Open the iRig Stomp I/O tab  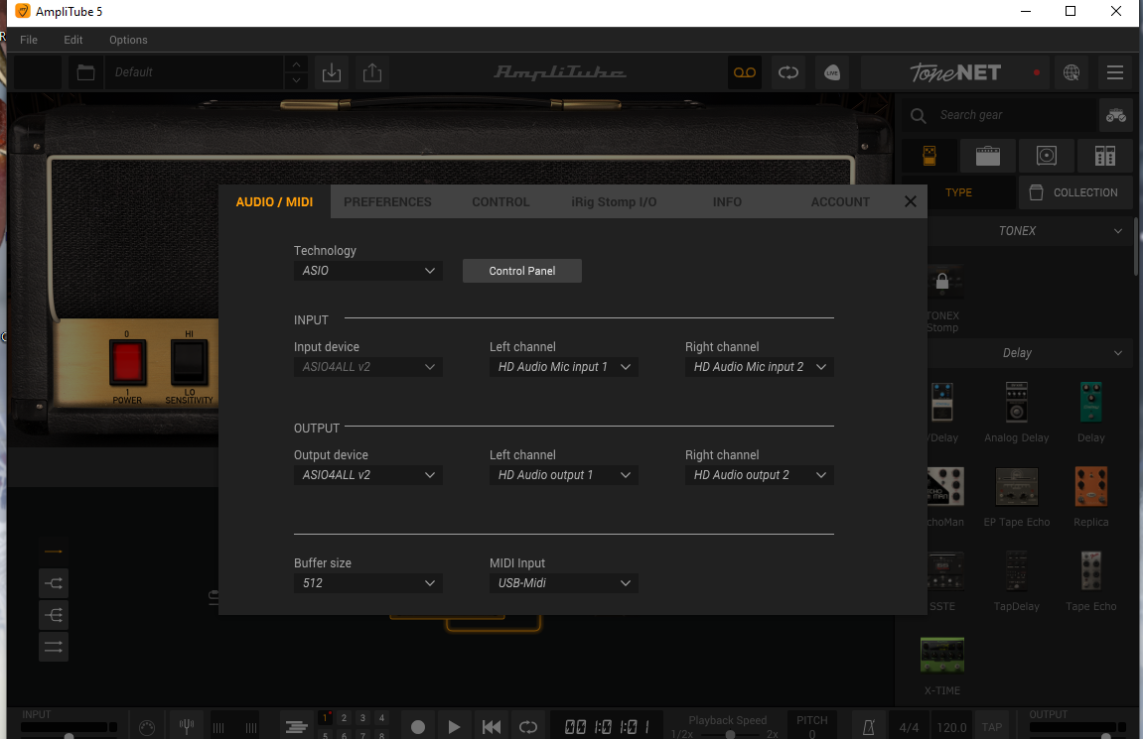pos(614,201)
